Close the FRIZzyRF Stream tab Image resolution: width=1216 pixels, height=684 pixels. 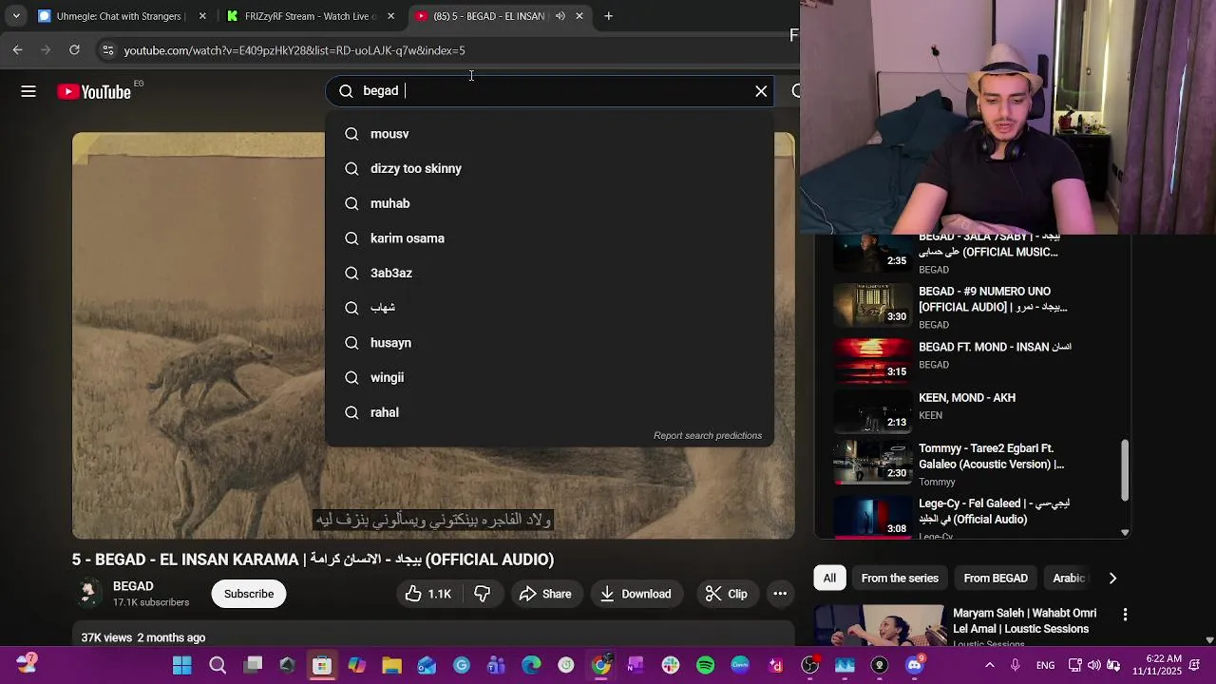click(x=390, y=16)
